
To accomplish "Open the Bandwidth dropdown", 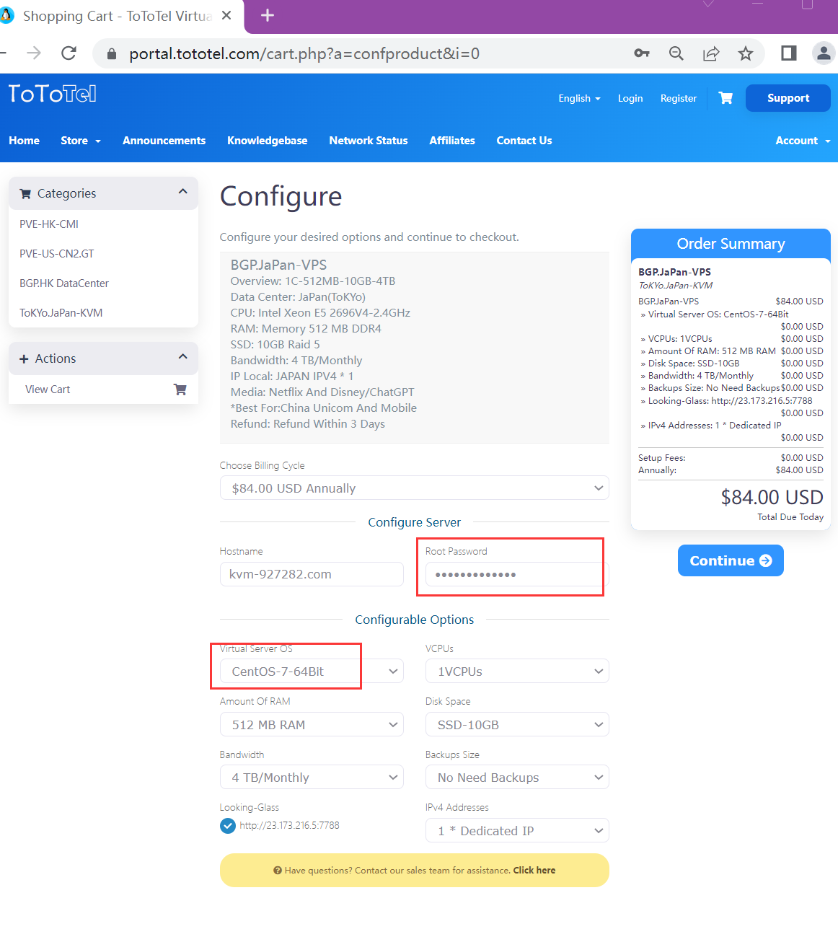I will [x=312, y=778].
